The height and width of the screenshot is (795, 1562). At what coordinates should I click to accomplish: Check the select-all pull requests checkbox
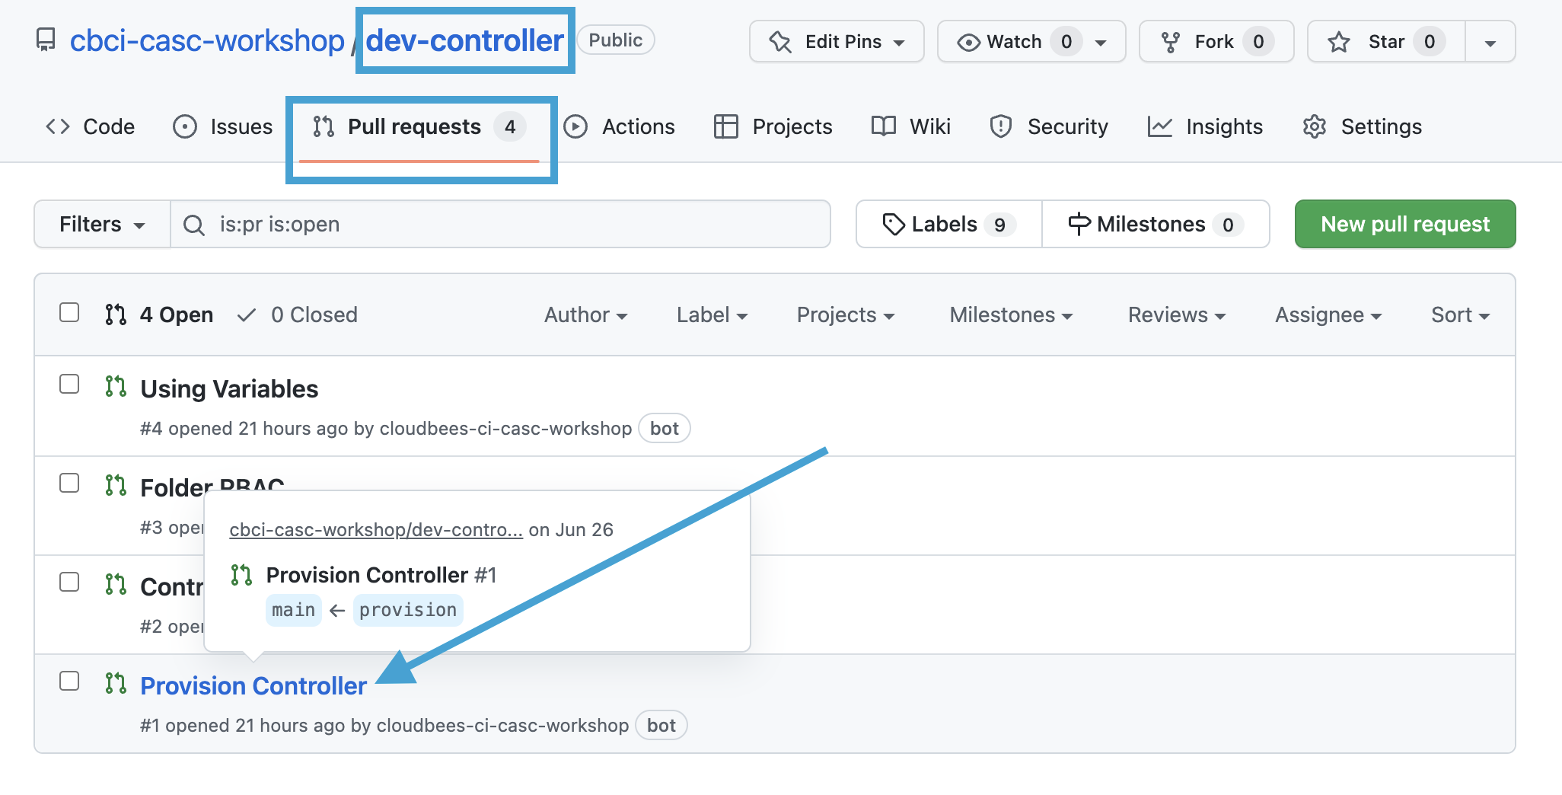click(69, 312)
